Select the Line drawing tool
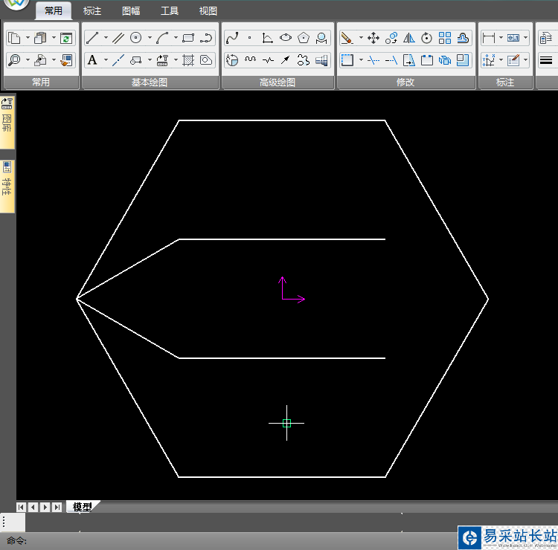Viewport: 558px width, 550px height. (x=92, y=38)
